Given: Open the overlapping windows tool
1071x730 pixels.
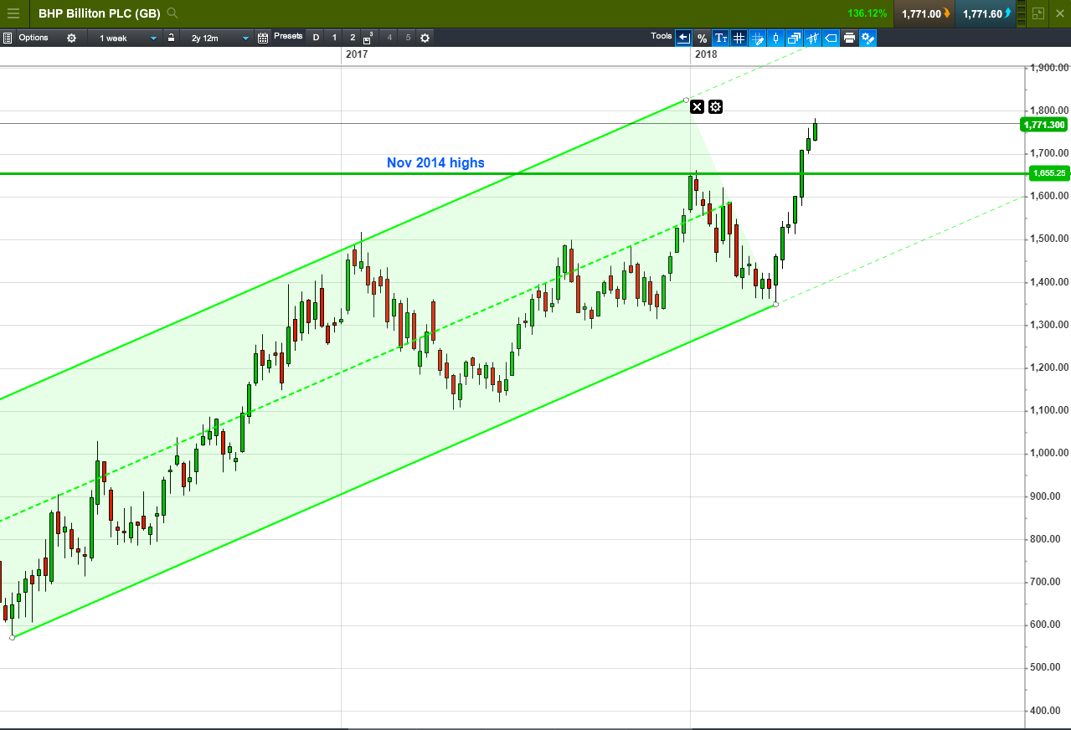Looking at the screenshot, I should point(794,38).
